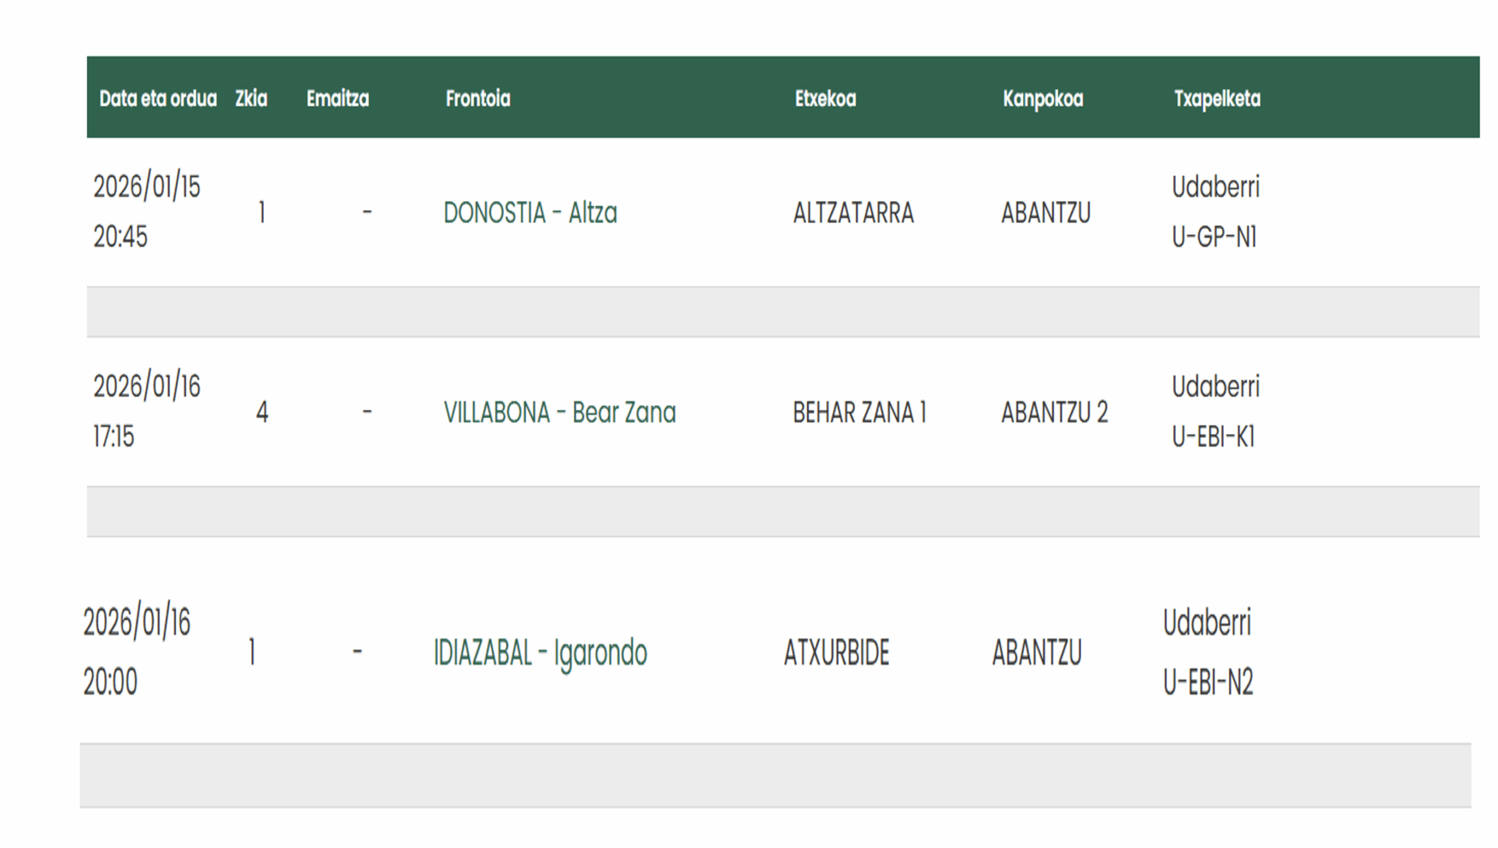Click the Udaberri U-GP-N1 championship cell

1215,211
